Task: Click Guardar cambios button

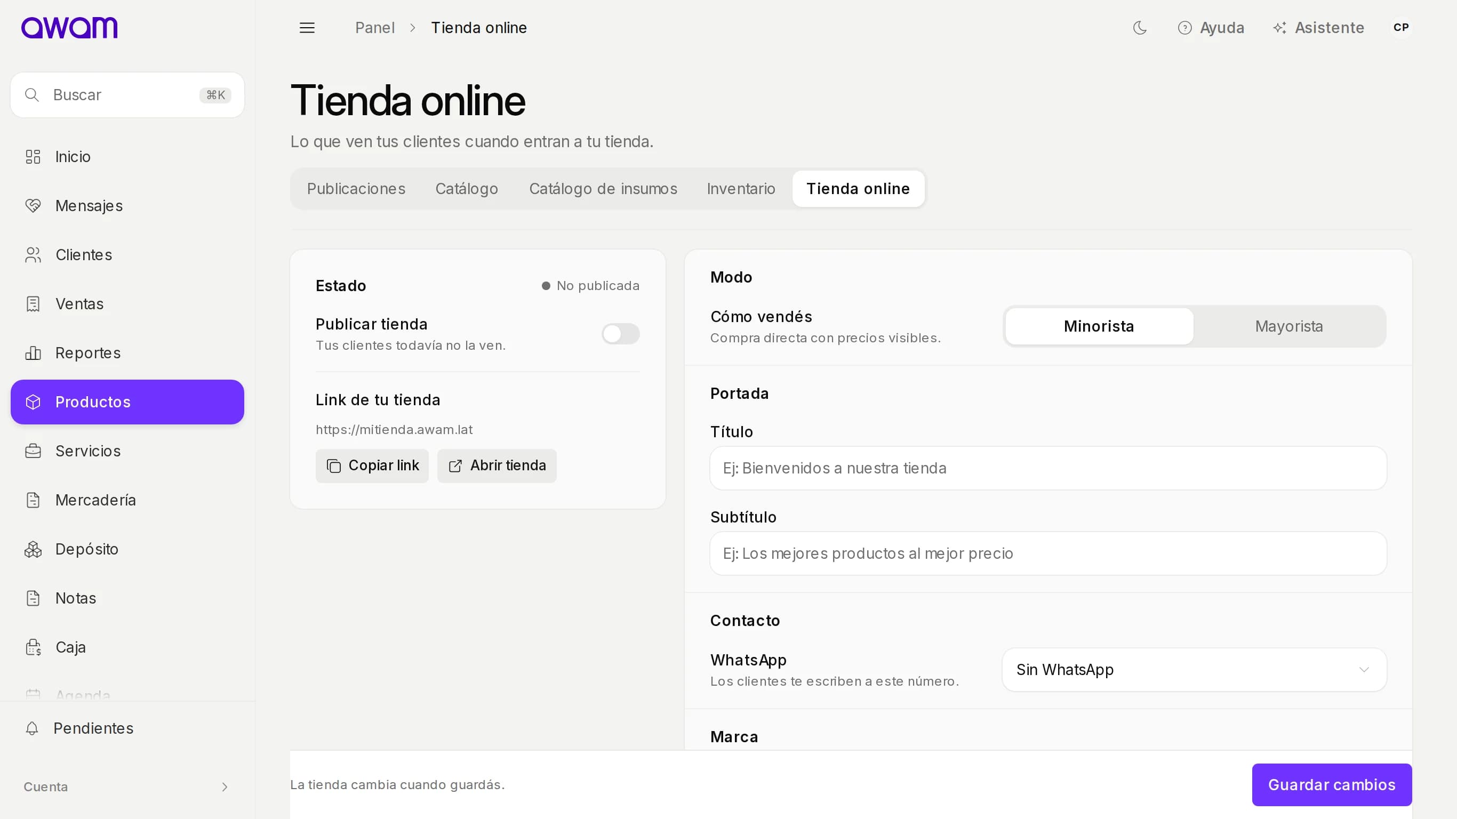Action: pos(1332,784)
